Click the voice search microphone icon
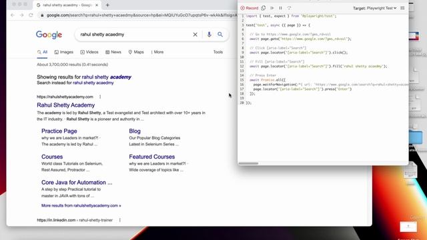Viewport: 427px width, 240px height. tap(209, 35)
